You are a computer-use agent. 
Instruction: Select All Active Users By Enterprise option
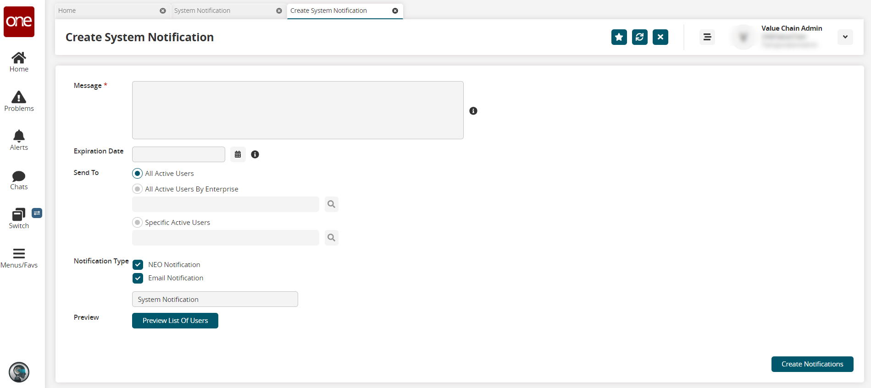(137, 189)
